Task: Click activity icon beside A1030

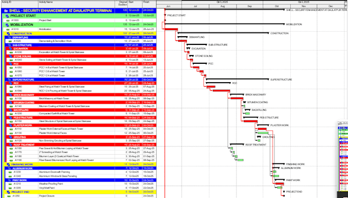Action: click(11, 53)
